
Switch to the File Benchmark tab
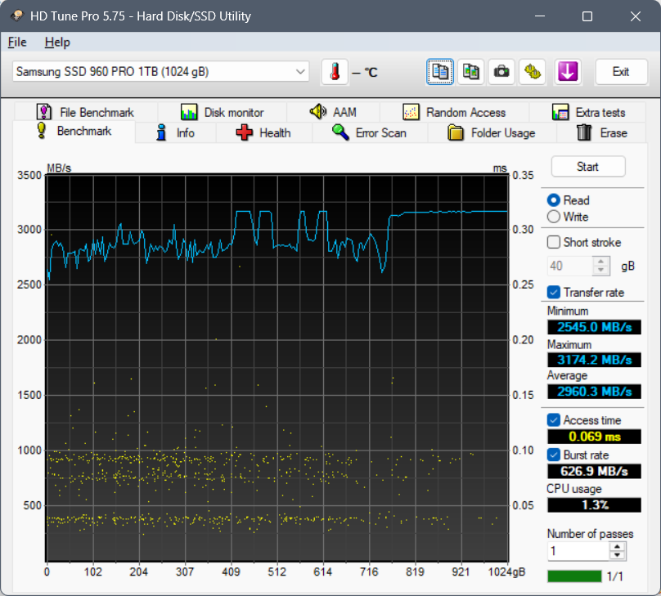[x=86, y=112]
